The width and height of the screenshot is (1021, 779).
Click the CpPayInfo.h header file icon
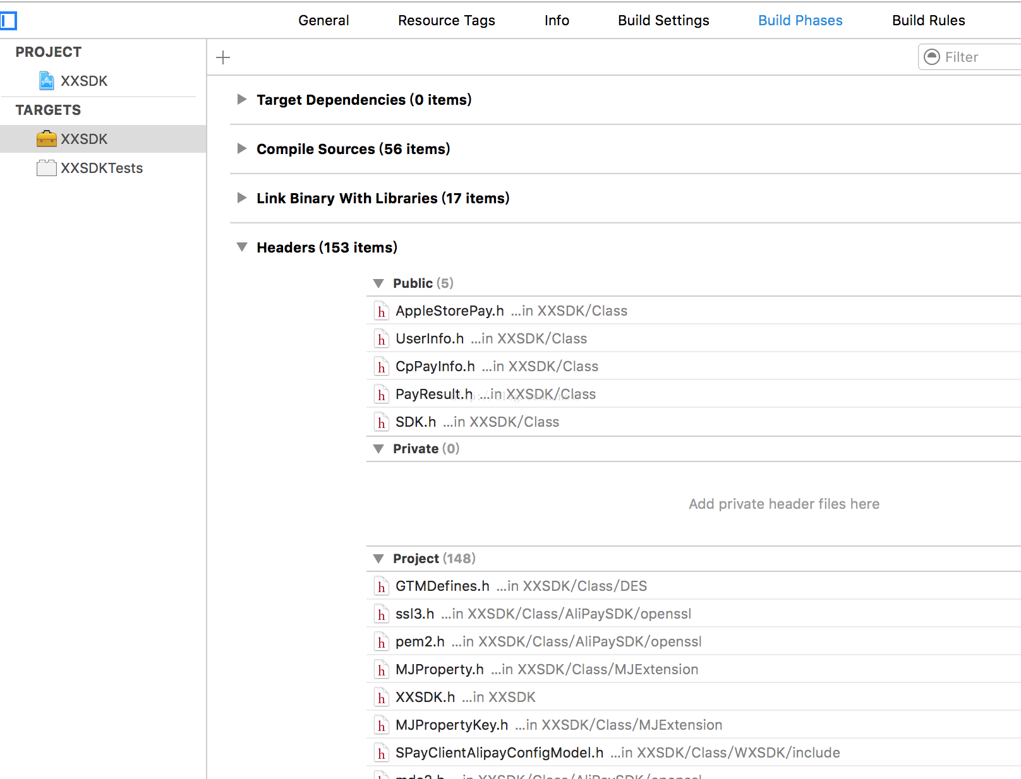click(381, 367)
